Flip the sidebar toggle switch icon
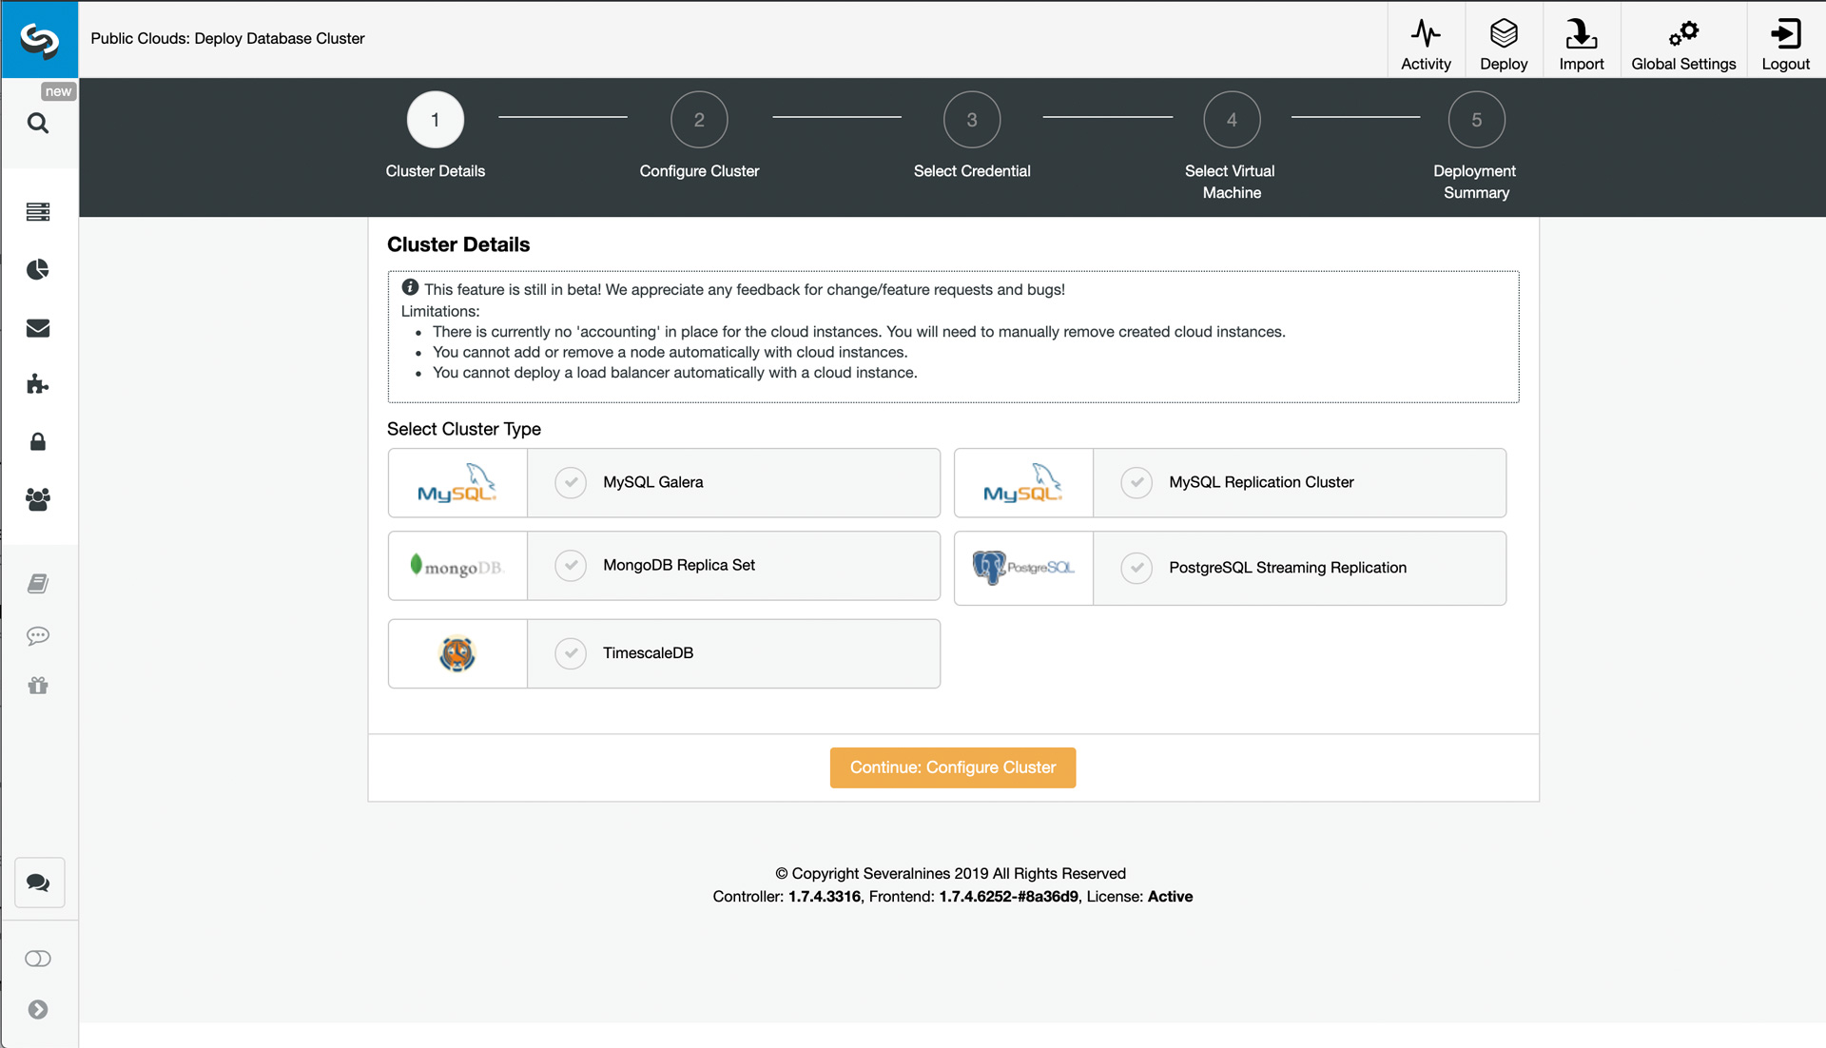Screen dimensions: 1826x1048 point(38,959)
